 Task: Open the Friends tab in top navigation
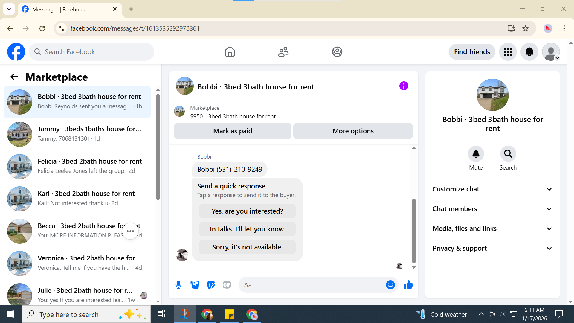pos(283,52)
